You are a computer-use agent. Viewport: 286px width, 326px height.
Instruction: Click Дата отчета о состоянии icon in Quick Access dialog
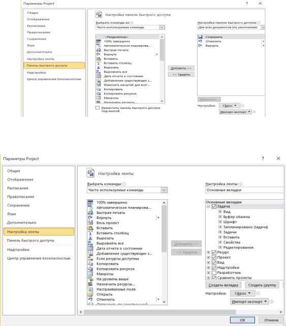(x=99, y=76)
